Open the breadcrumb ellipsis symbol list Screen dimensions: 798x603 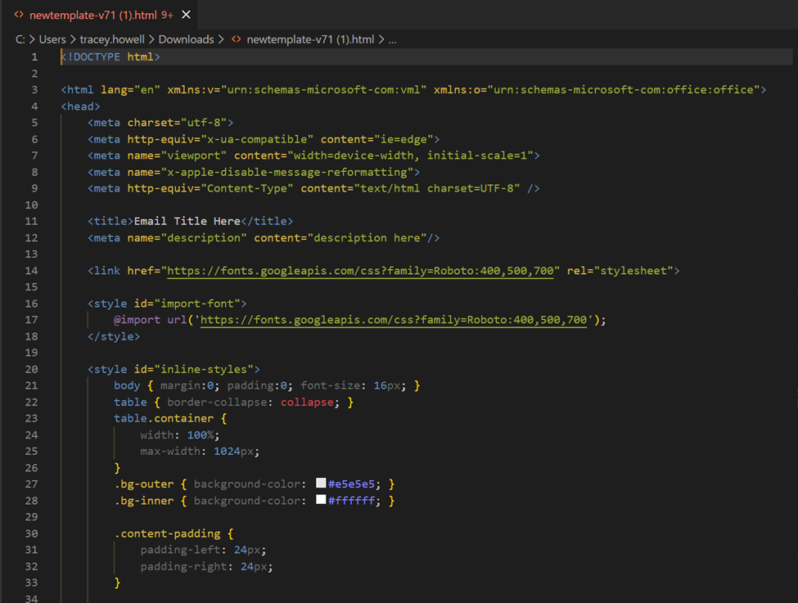pos(392,39)
